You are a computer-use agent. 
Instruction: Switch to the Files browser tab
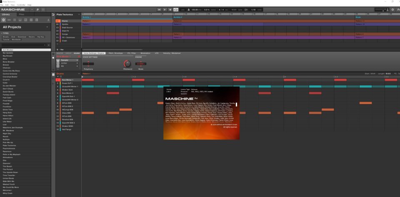click(21, 15)
